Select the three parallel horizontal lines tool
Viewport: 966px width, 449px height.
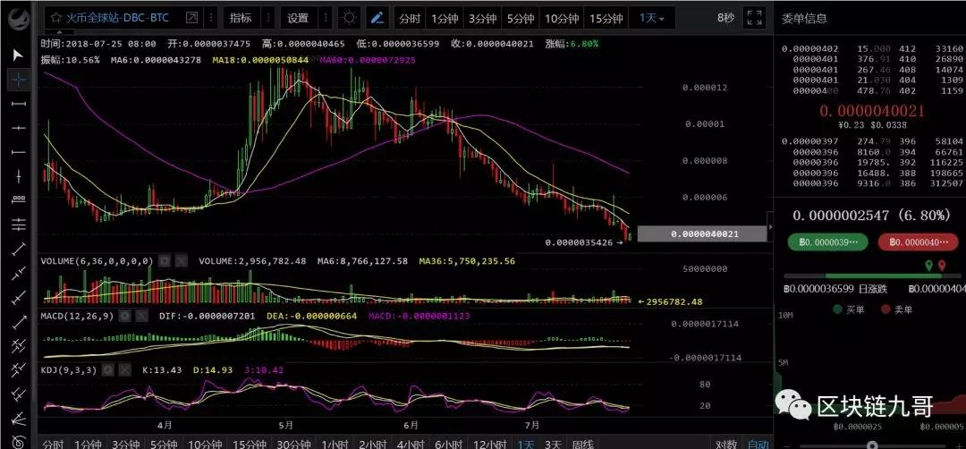click(18, 224)
